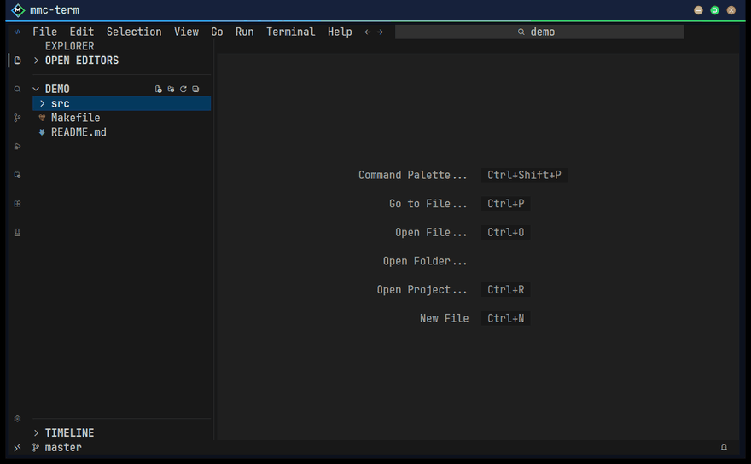
Task: Expand the TIMELINE section
Action: tap(36, 433)
